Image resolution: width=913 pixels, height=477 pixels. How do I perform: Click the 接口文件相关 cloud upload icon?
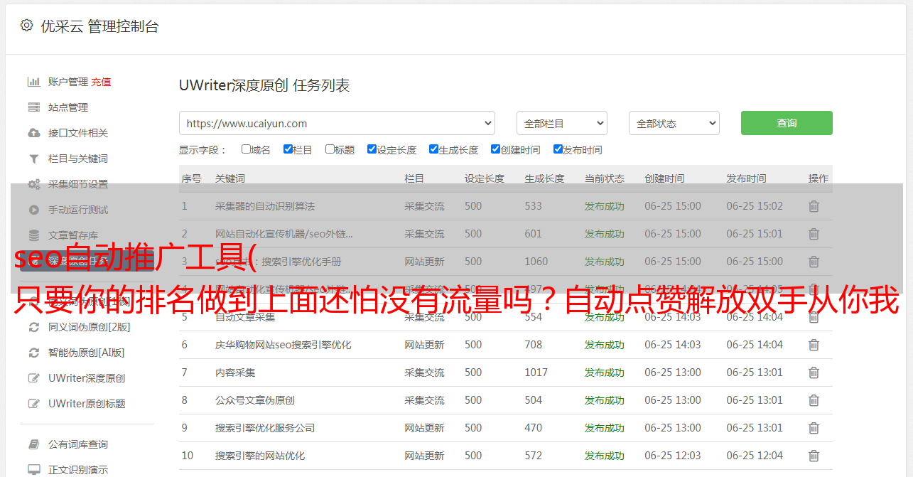[33, 133]
